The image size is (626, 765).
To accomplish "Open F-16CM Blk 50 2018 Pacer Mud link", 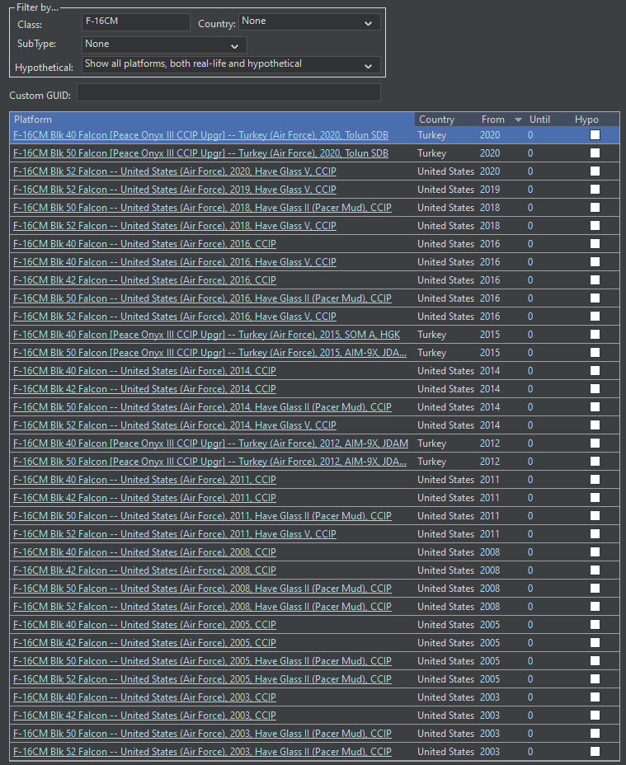I will pyautogui.click(x=202, y=208).
